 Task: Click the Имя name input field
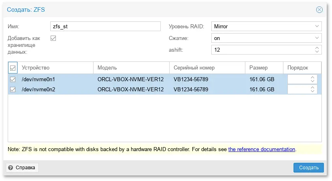coord(105,27)
